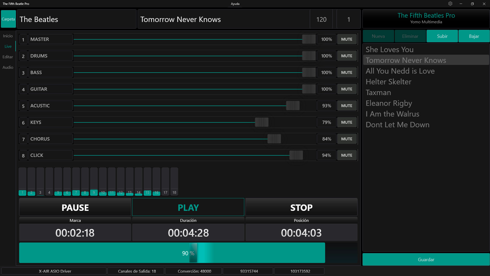Click the Carpeta folder button
490x276 pixels.
point(8,19)
